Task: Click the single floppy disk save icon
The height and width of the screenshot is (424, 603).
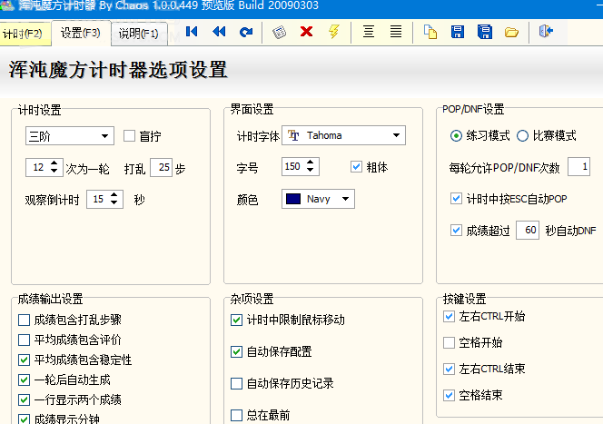Action: (458, 33)
